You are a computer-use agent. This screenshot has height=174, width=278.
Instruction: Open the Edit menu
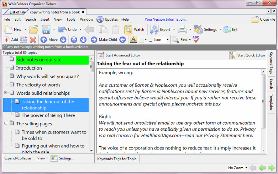pyautogui.click(x=17, y=19)
